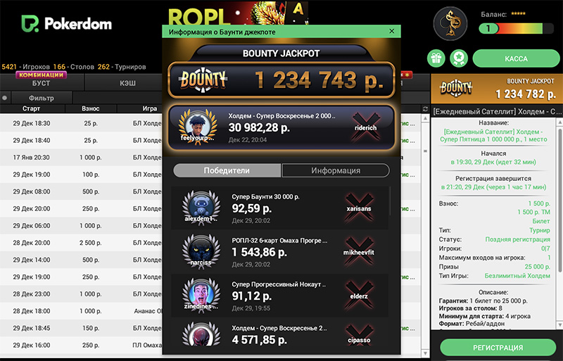The image size is (563, 361).
Task: Open the star rewards badge icon
Action: tap(459, 58)
